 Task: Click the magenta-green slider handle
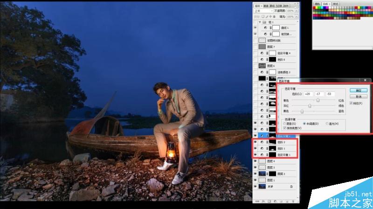(x=310, y=106)
